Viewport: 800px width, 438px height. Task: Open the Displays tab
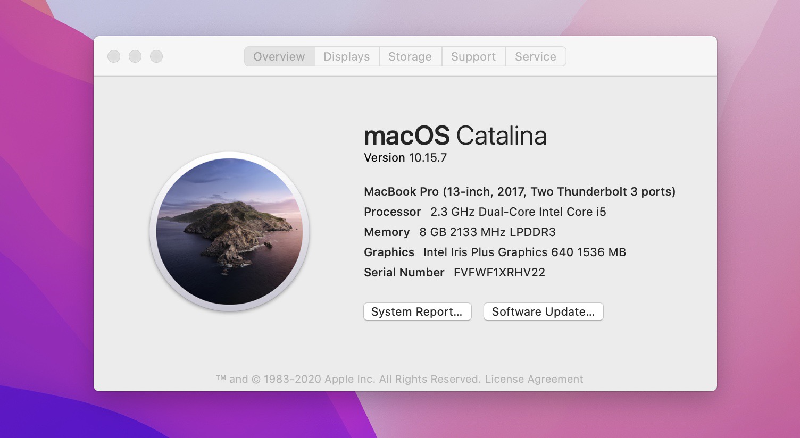coord(347,56)
